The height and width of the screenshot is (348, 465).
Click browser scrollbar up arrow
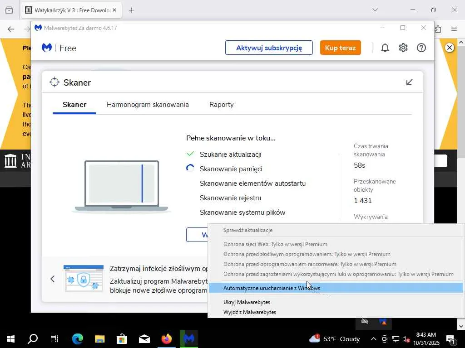[x=461, y=42]
